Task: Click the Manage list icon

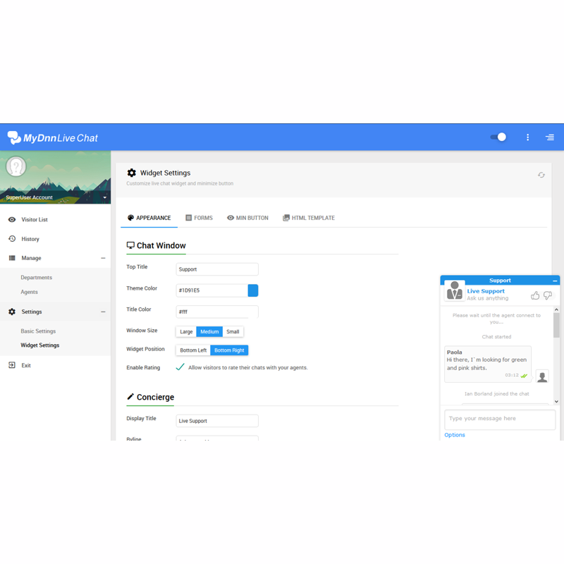Action: pos(12,258)
